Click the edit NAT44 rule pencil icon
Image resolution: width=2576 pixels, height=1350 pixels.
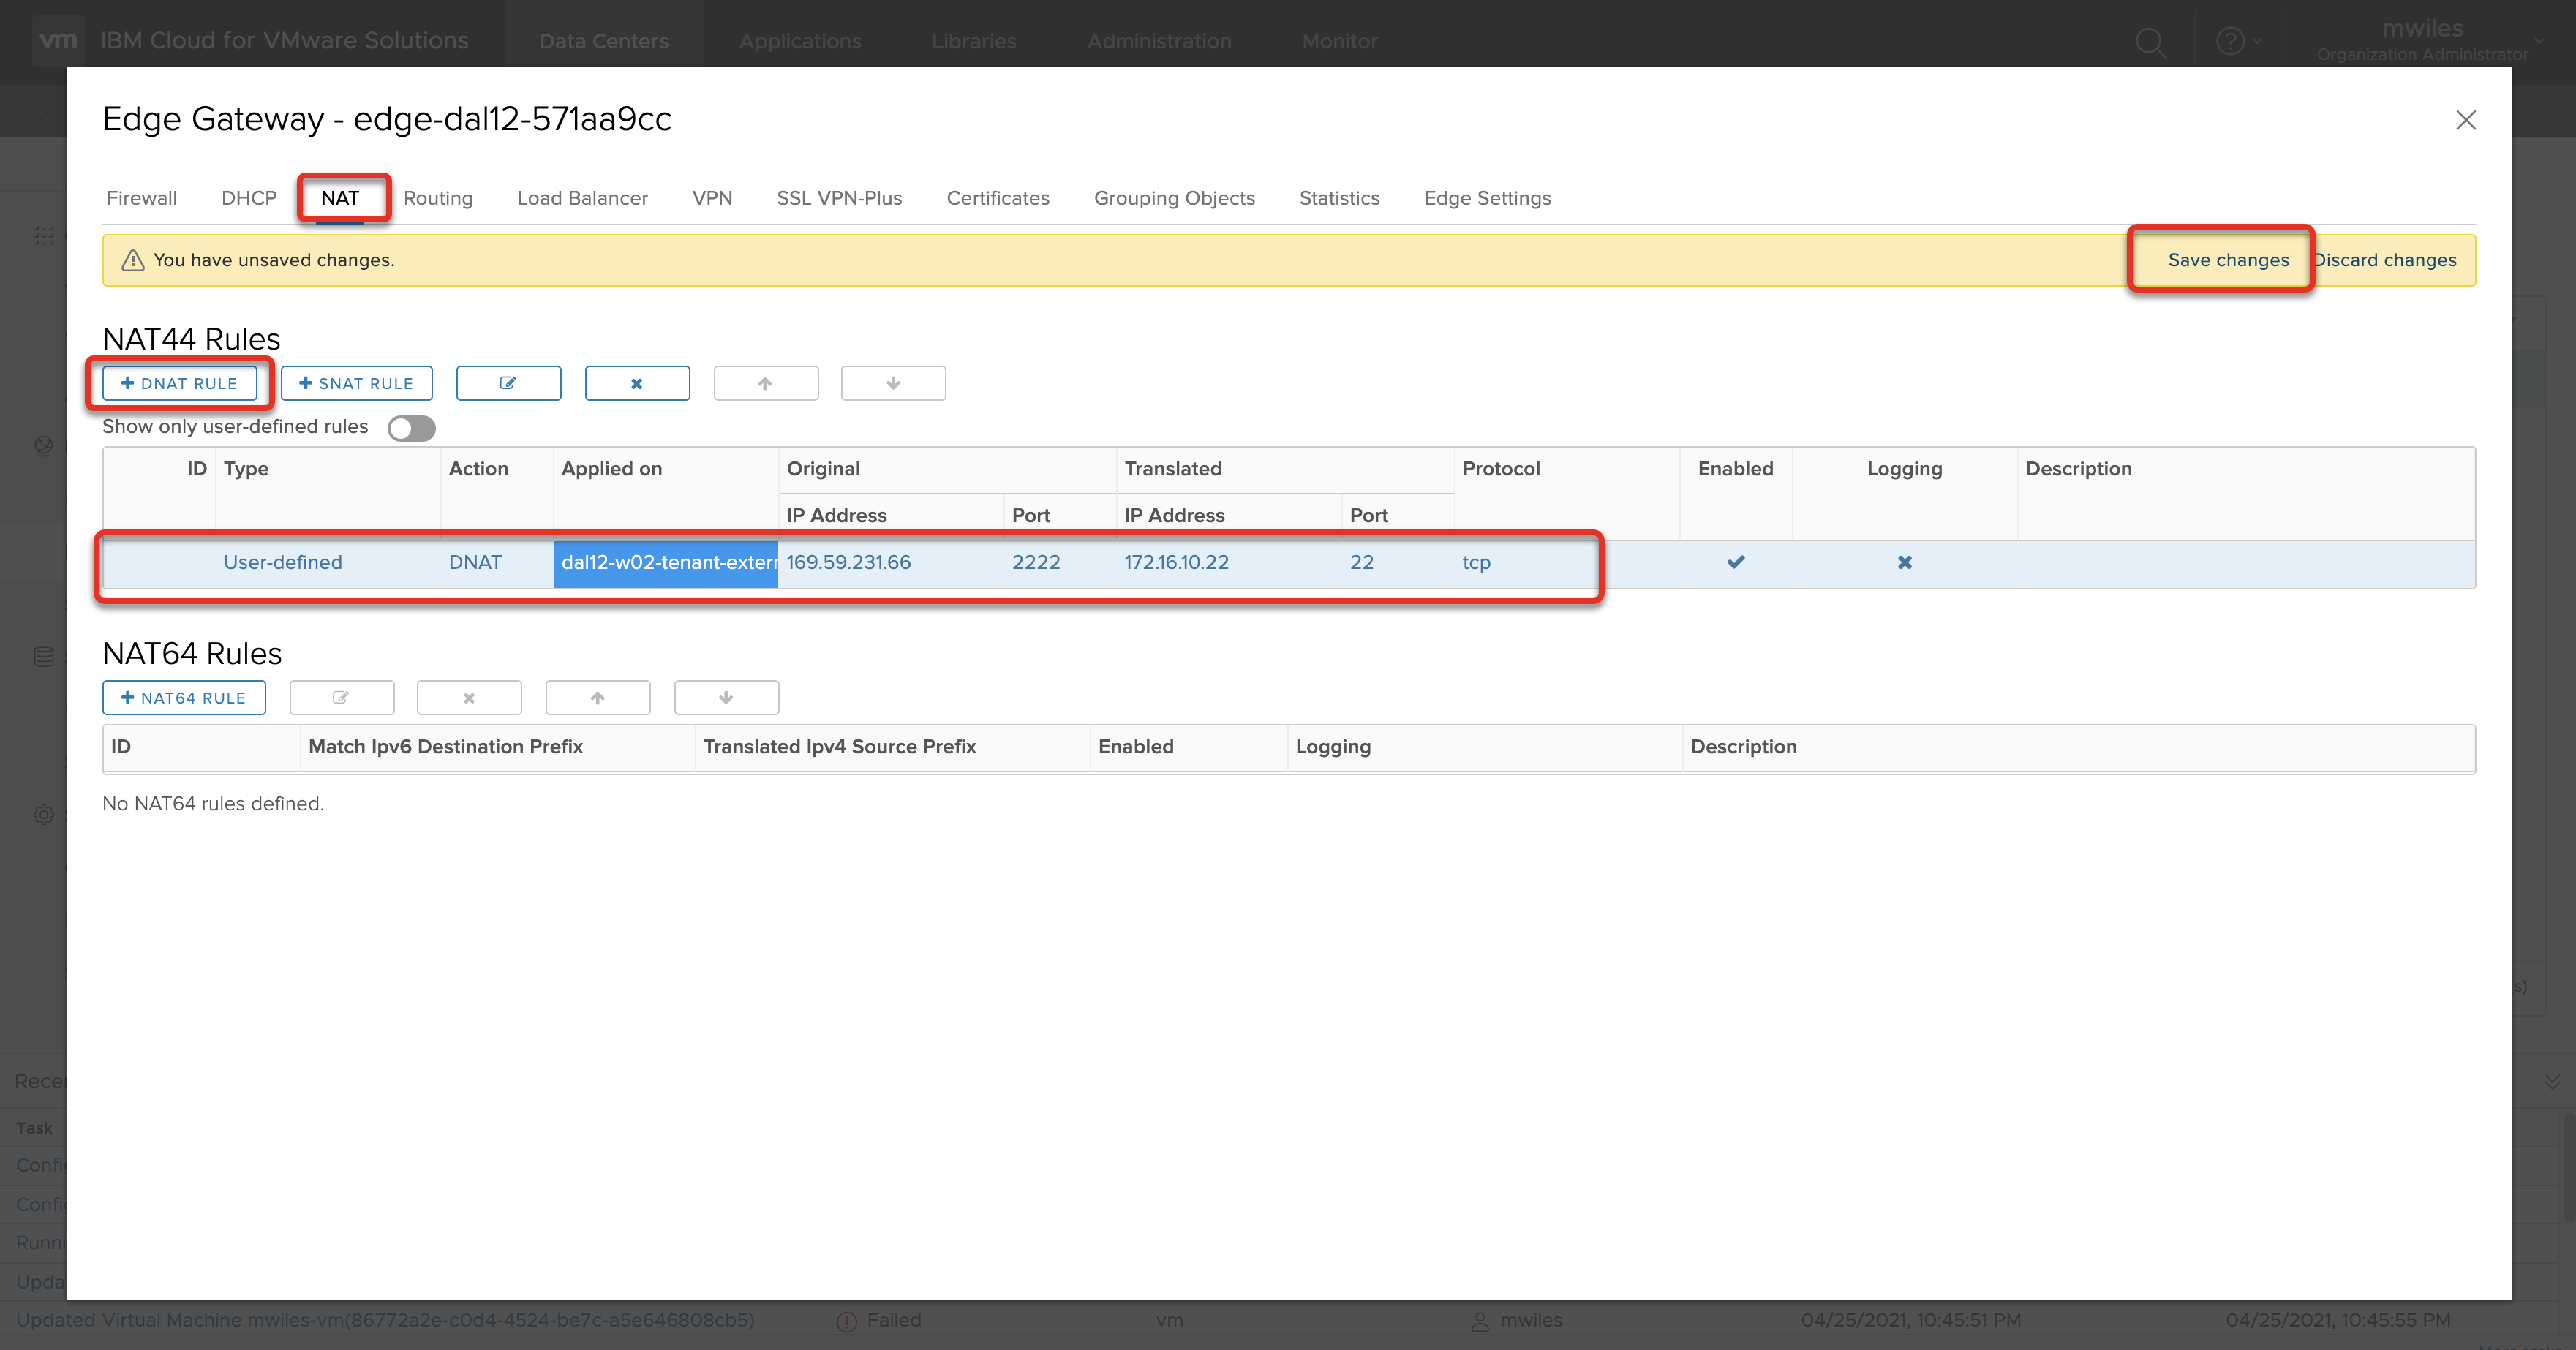[x=508, y=383]
